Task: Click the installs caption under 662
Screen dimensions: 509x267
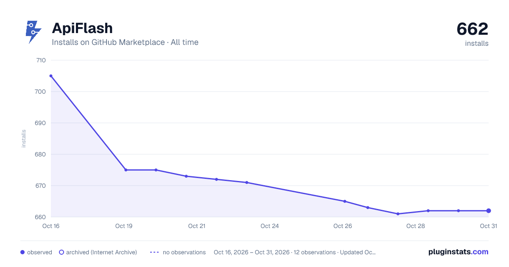Action: [477, 43]
